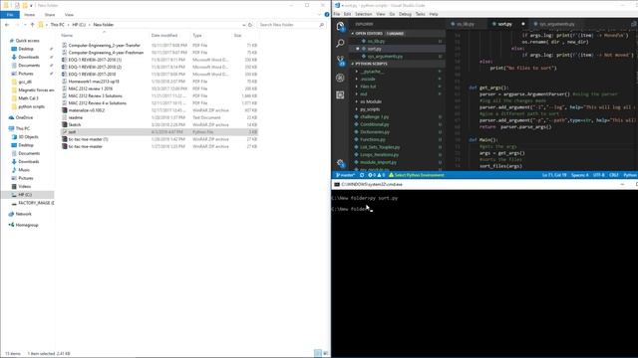This screenshot has width=638, height=358.
Task: Select OneDrive in navigation pane
Action: [x=24, y=117]
